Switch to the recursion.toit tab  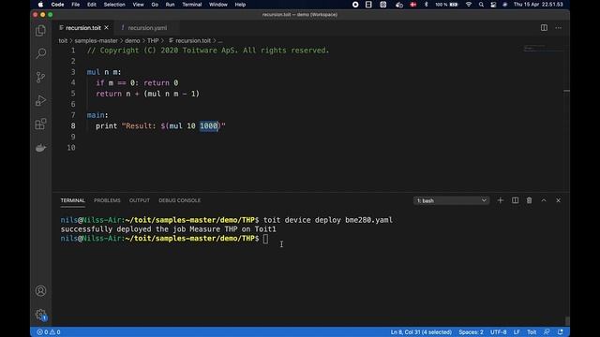[83, 28]
